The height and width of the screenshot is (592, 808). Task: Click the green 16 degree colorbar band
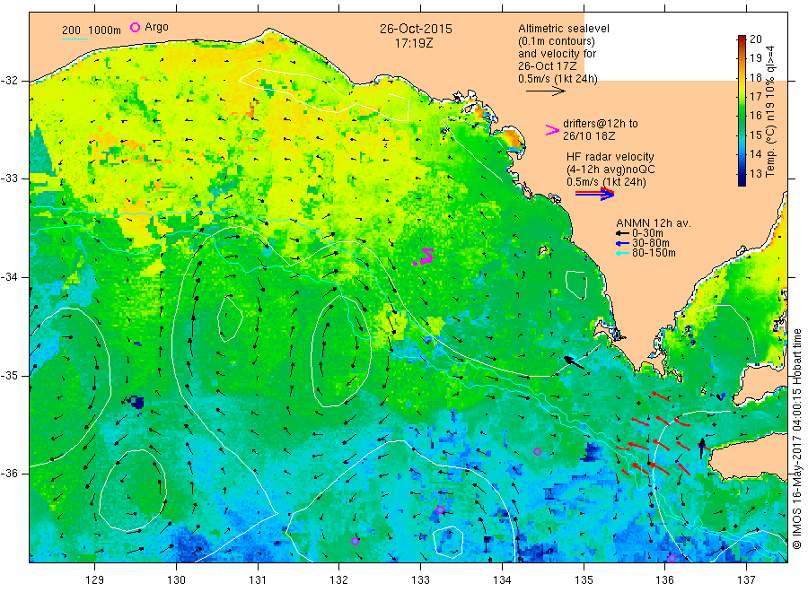[742, 116]
